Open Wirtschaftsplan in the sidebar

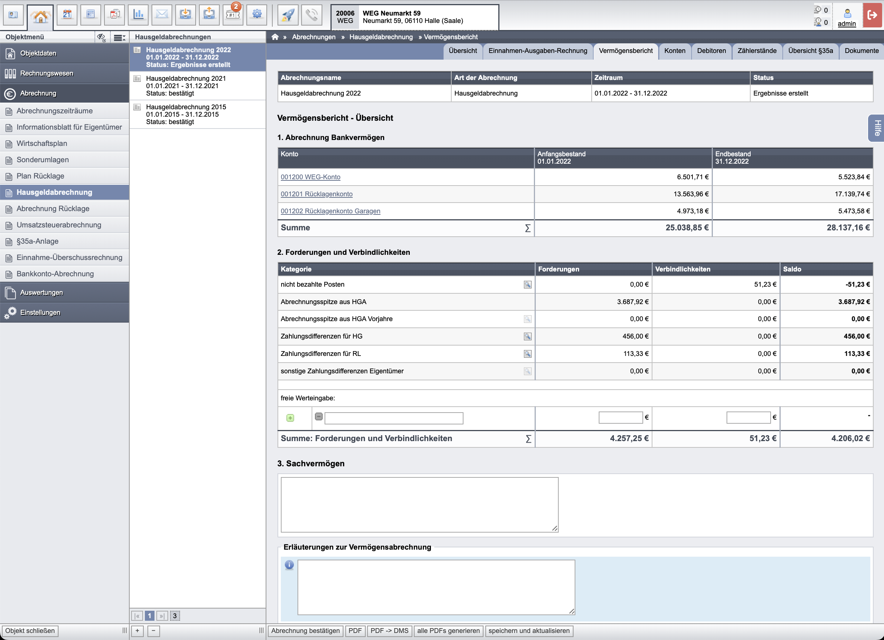(x=64, y=144)
